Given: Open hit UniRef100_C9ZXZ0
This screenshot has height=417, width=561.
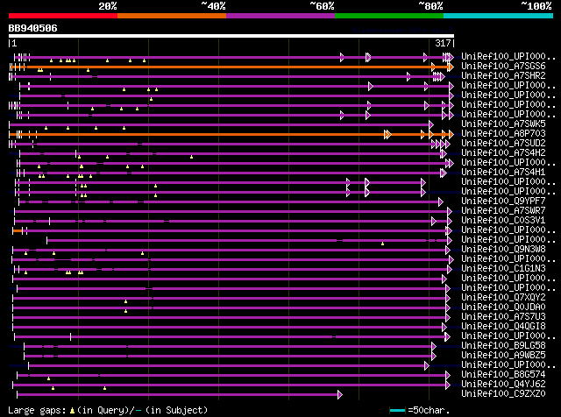Looking at the screenshot, I should pos(503,394).
